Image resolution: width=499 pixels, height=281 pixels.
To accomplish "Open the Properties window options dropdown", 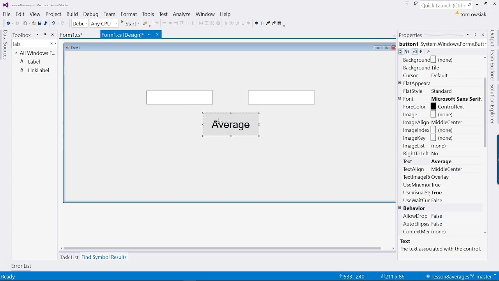I will click(x=468, y=35).
